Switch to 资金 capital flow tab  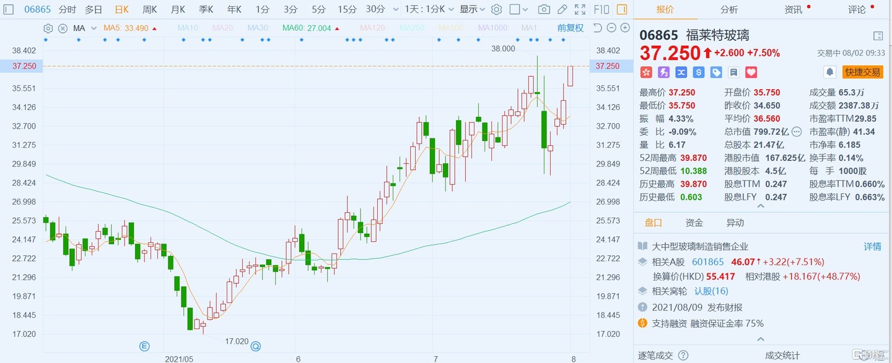click(x=694, y=223)
